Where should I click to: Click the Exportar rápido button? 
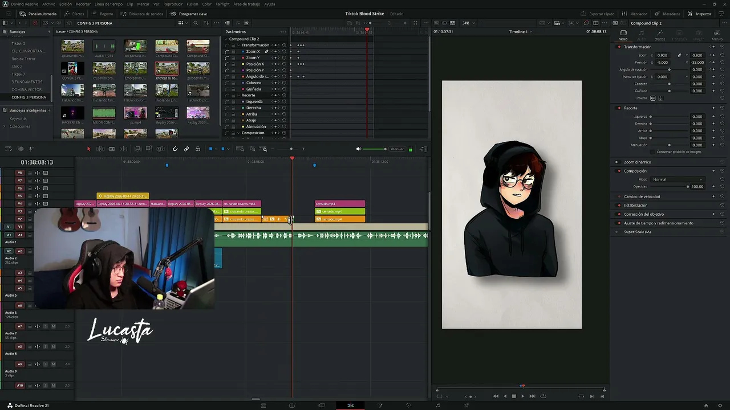598,14
